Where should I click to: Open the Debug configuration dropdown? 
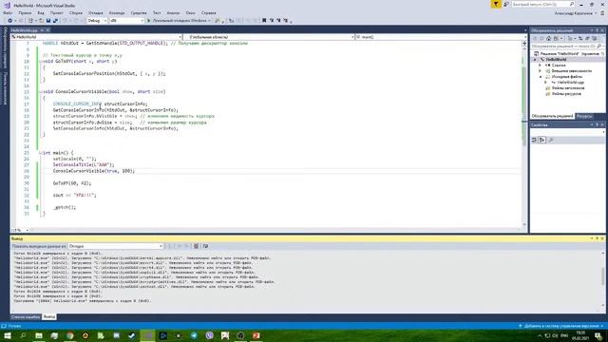97,21
